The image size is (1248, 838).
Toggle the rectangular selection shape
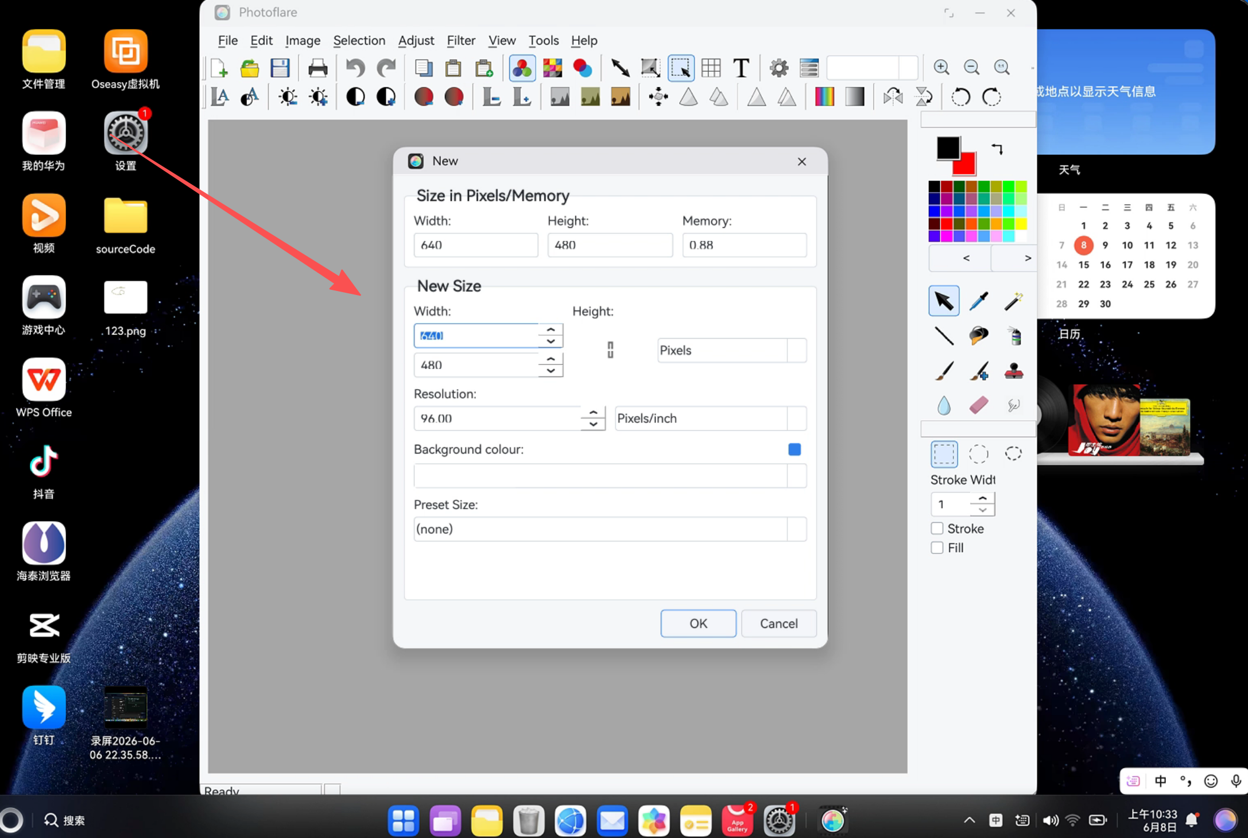click(944, 454)
